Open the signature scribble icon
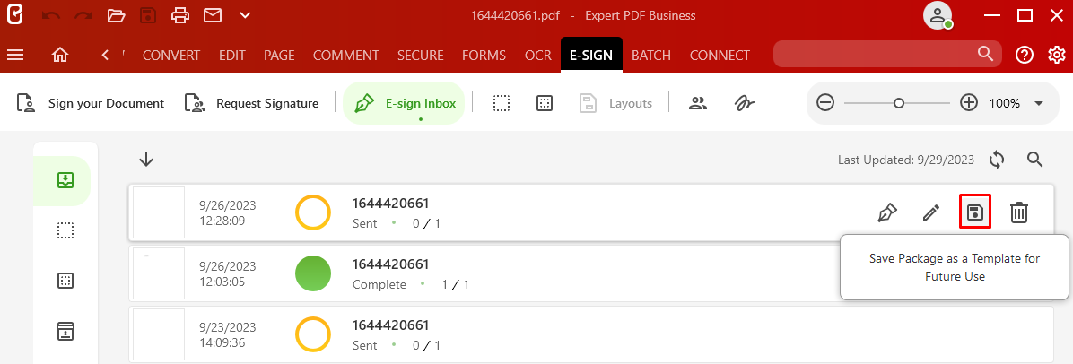The height and width of the screenshot is (364, 1073). point(744,103)
